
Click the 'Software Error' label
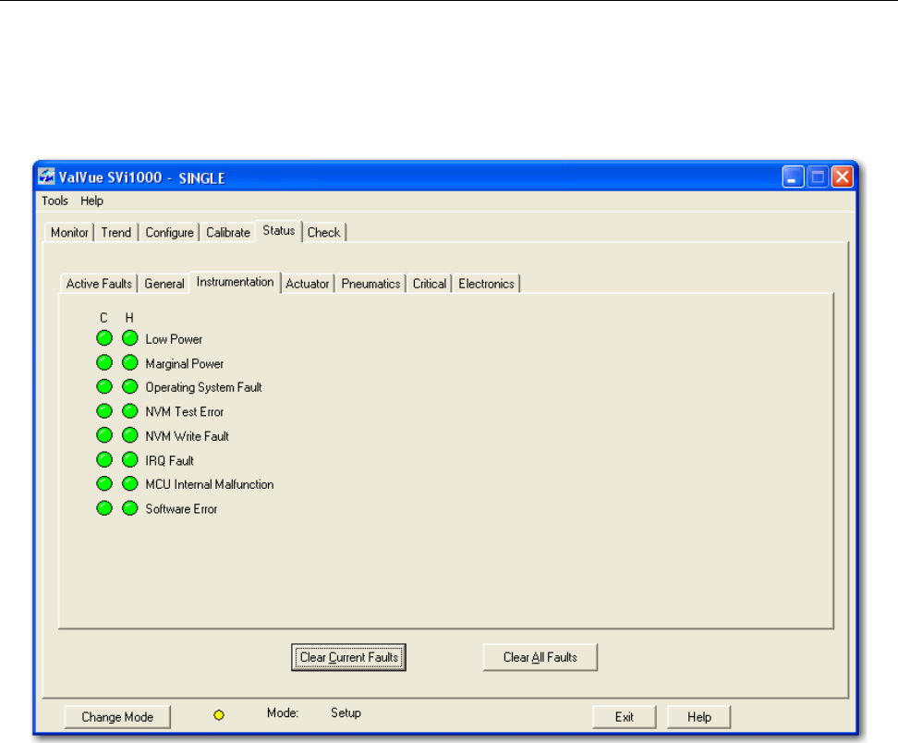tap(182, 509)
